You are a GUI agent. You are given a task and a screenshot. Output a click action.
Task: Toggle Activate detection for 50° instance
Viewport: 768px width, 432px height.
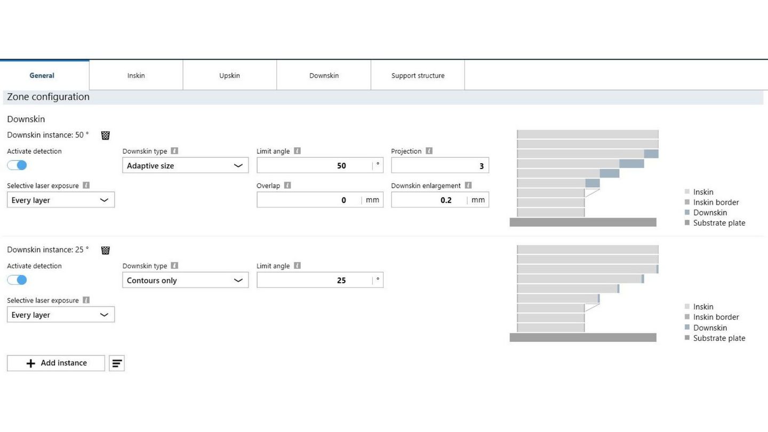tap(17, 165)
